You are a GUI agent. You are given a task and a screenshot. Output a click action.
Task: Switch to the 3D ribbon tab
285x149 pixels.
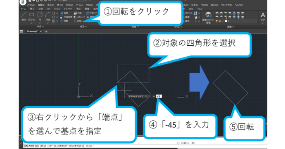[x=49, y=9]
